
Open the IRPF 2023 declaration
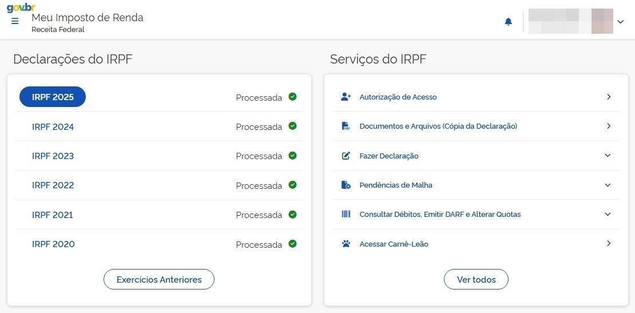tap(53, 156)
